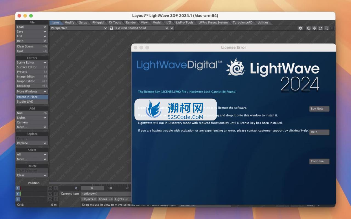Open the Edit dropdown in File section
The width and height of the screenshot is (351, 219).
coord(32,36)
